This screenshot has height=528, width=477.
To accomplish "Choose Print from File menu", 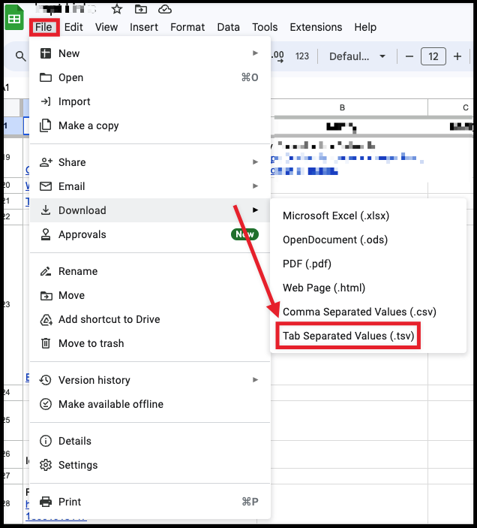I will click(150, 502).
